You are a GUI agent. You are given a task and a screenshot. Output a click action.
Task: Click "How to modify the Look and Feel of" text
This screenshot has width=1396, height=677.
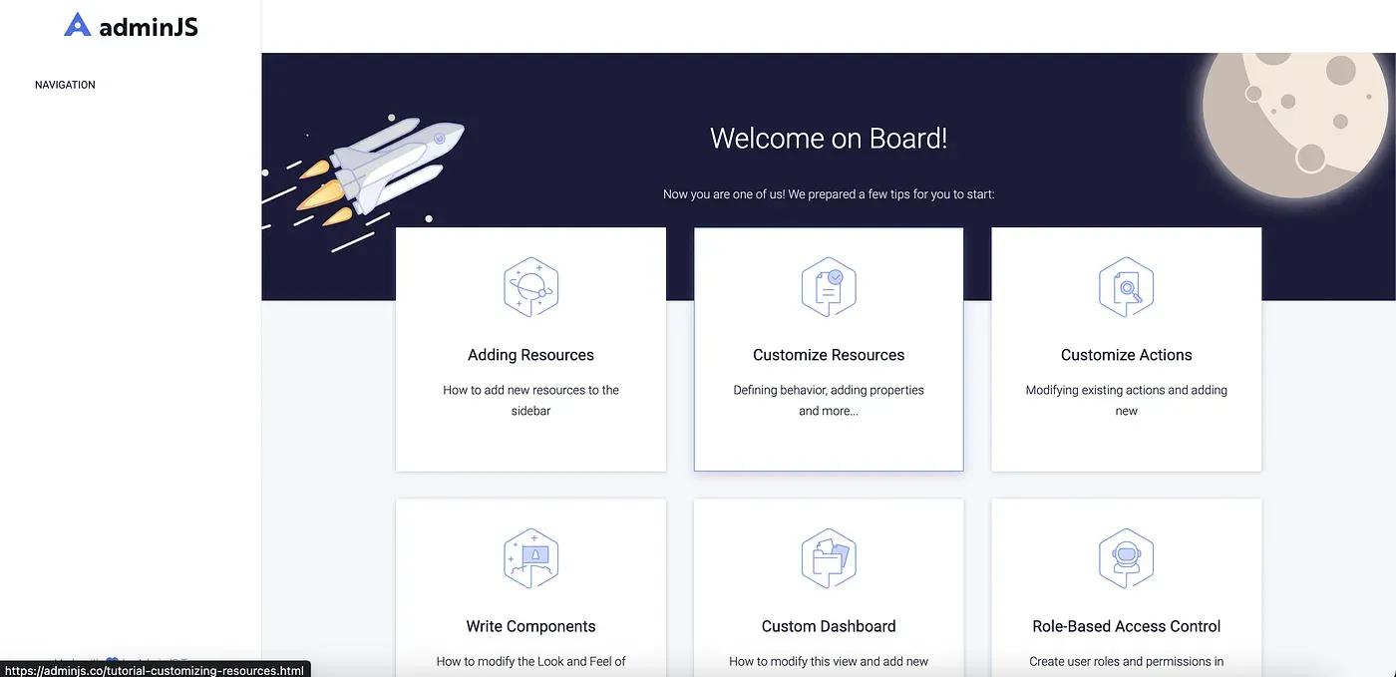pos(530,661)
